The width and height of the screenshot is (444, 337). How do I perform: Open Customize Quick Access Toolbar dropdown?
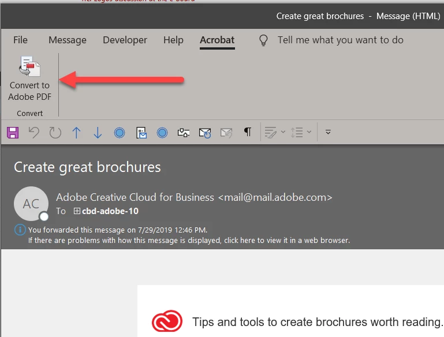pyautogui.click(x=328, y=132)
